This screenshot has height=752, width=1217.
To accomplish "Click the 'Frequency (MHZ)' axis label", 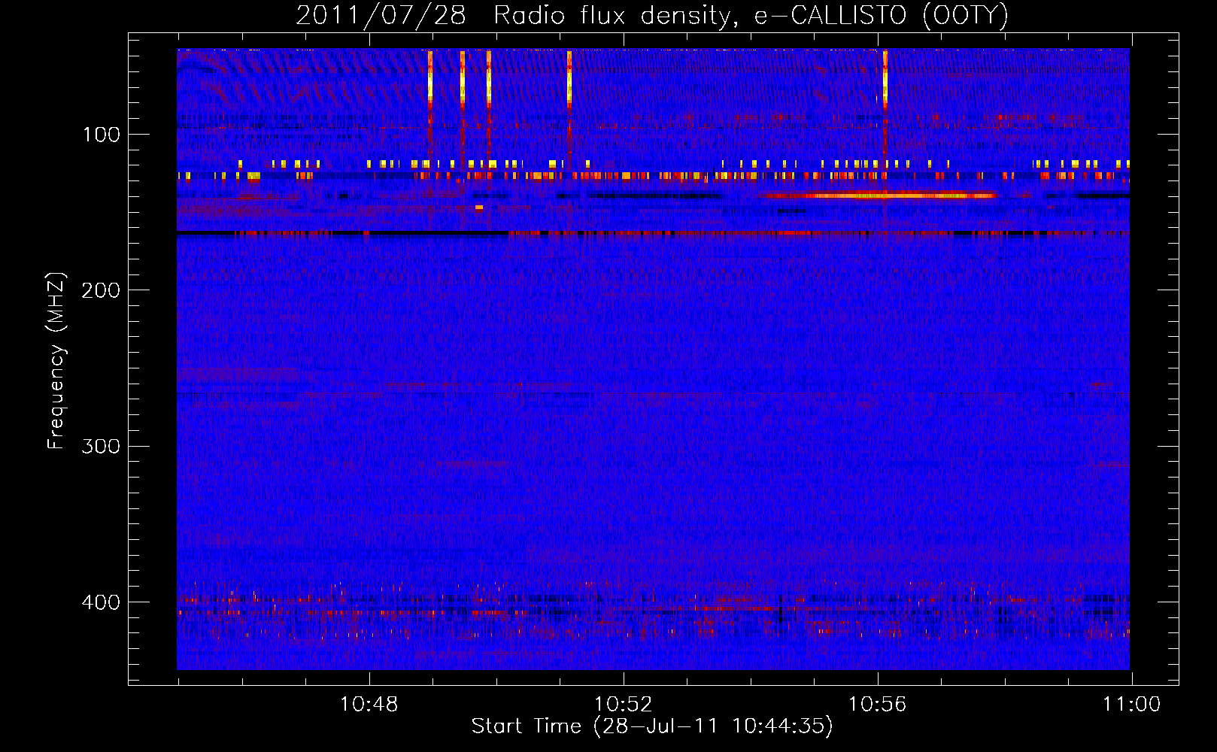I will click(56, 360).
